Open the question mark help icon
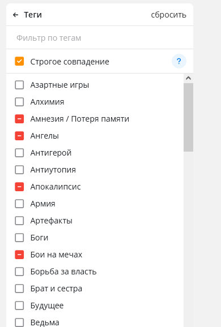Screen dimensions: 221x327 179,61
